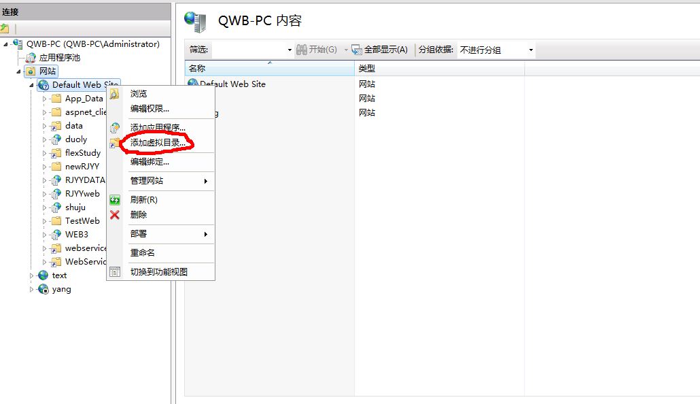Click the TestWeb folder icon
This screenshot has width=700, height=404.
(56, 221)
